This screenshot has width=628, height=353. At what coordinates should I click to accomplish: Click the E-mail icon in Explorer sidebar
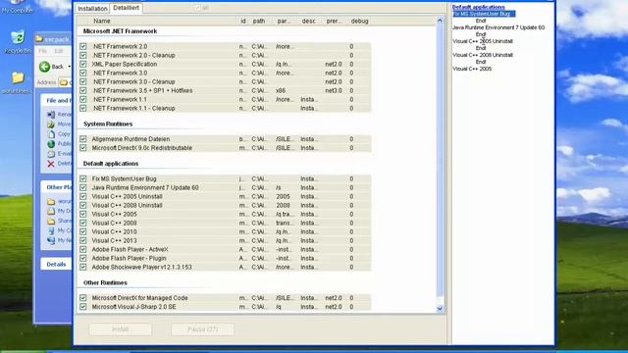pos(51,154)
